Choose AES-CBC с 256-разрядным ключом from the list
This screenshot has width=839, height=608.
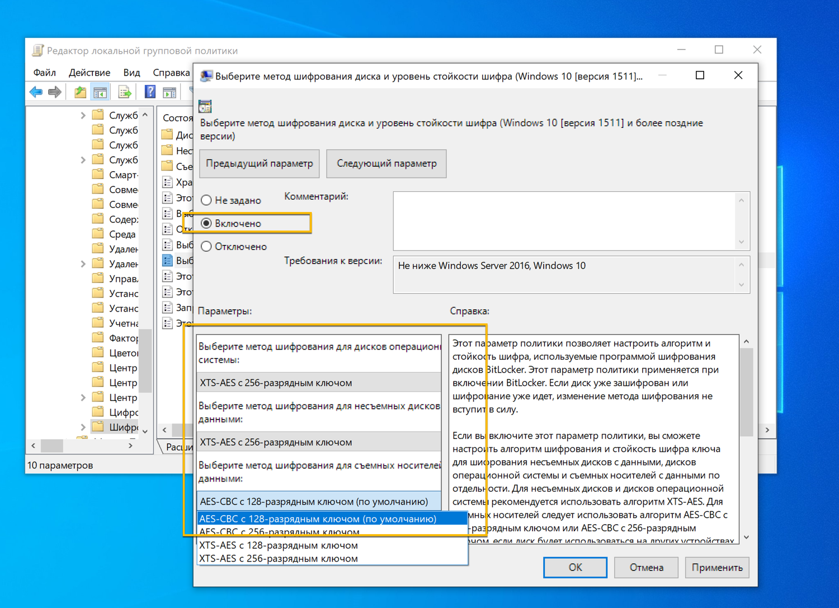click(x=333, y=532)
